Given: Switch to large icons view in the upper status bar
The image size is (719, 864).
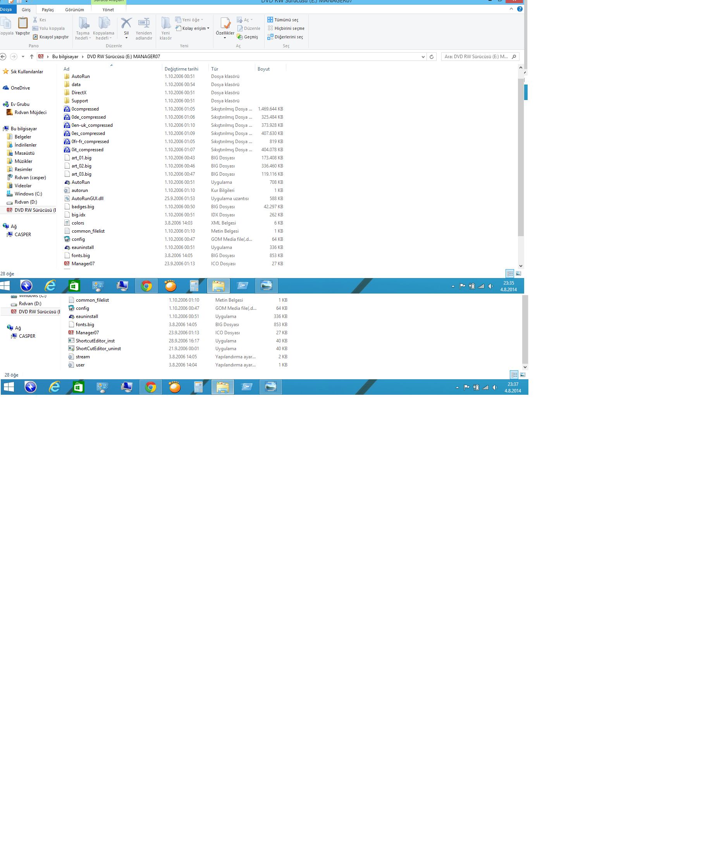Looking at the screenshot, I should 519,274.
